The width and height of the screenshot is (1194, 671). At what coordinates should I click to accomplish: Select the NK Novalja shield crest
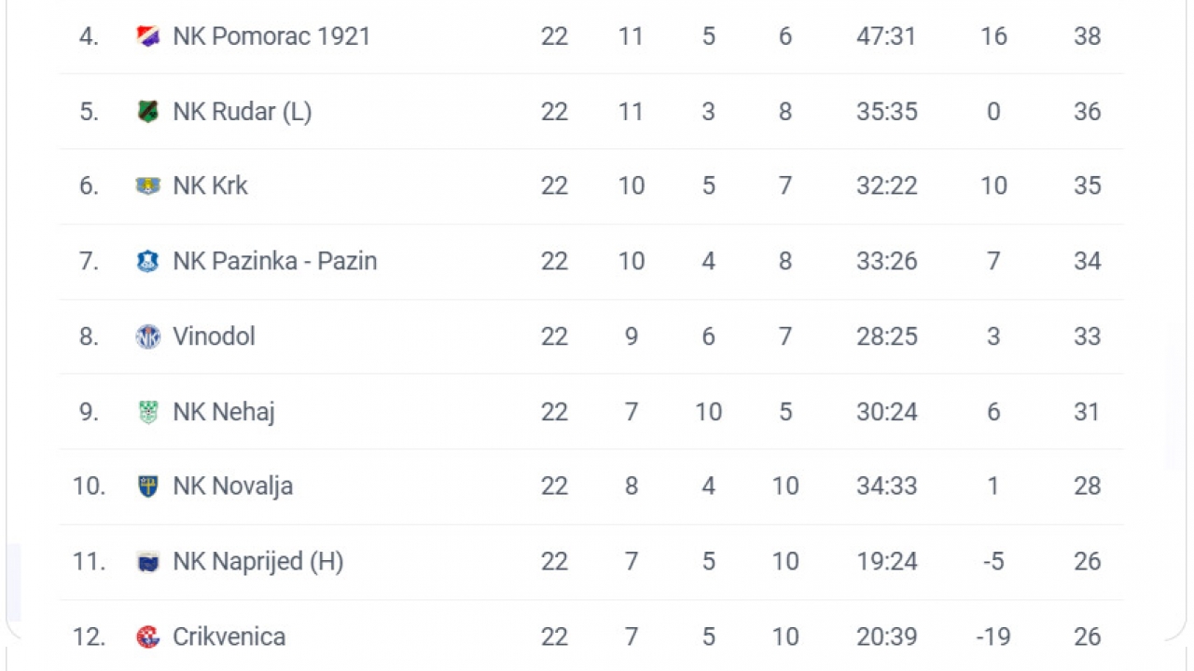[148, 486]
